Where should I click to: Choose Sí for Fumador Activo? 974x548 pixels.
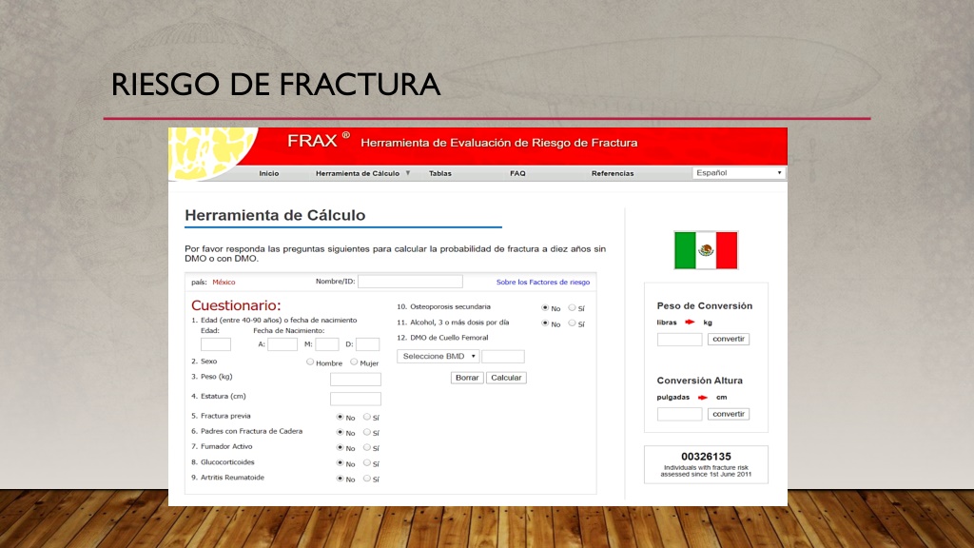[x=367, y=447]
